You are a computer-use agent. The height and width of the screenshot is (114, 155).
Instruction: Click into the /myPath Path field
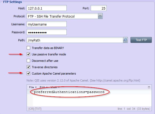pyautogui.click(x=75, y=40)
